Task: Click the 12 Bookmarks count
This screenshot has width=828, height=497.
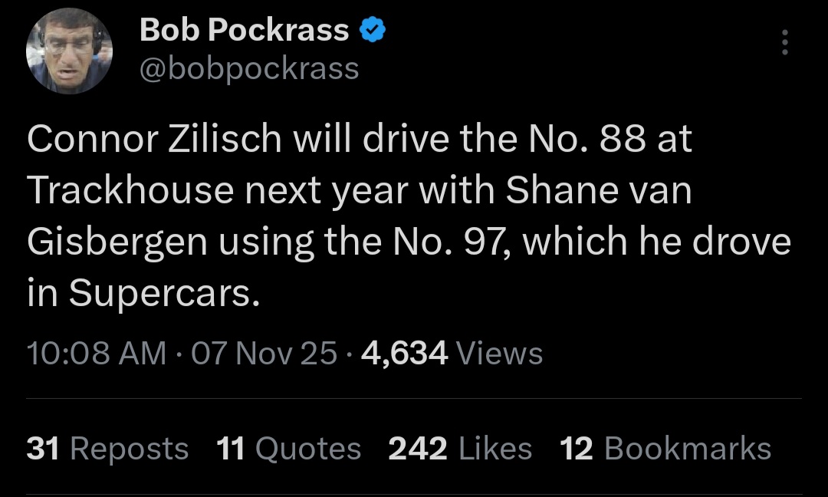Action: [x=665, y=449]
